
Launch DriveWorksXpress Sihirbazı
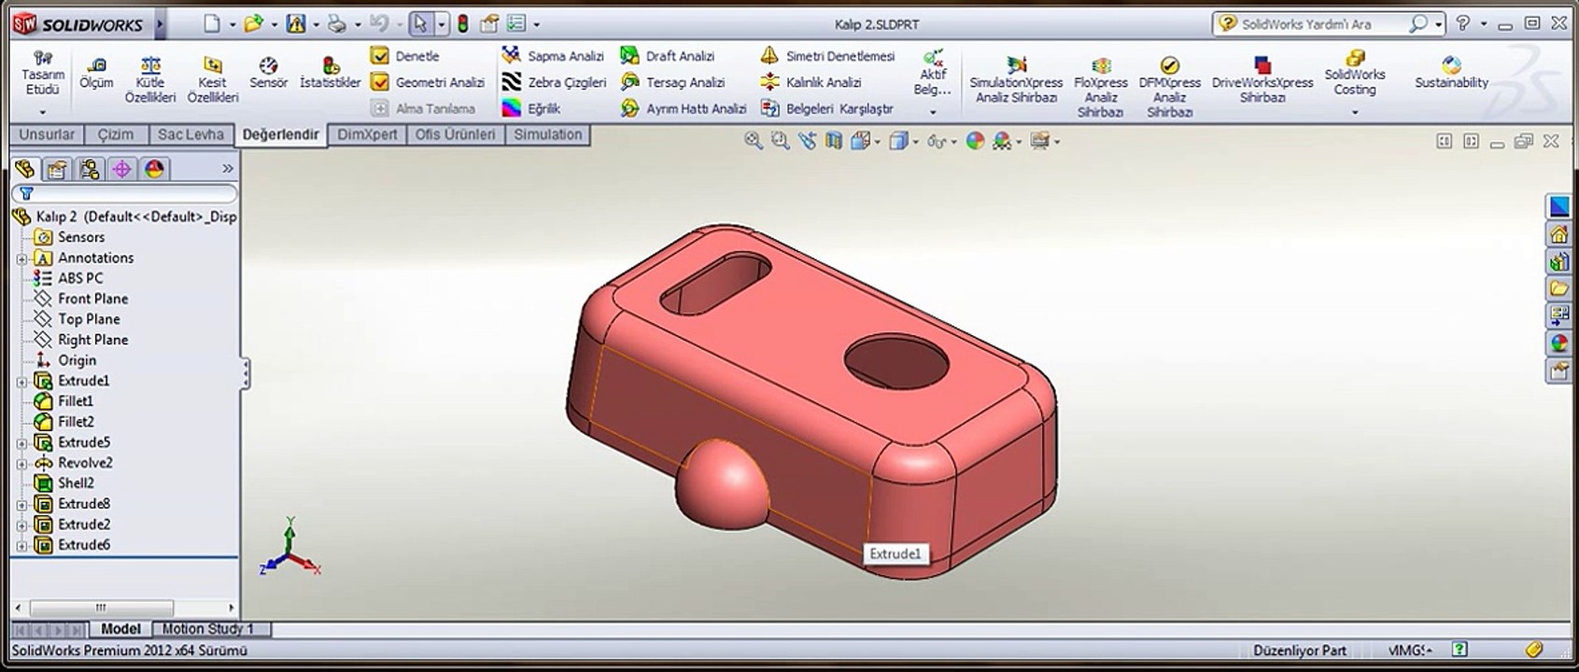coord(1262,78)
